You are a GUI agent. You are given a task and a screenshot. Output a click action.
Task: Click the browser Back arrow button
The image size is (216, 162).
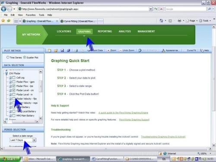point(4,9)
